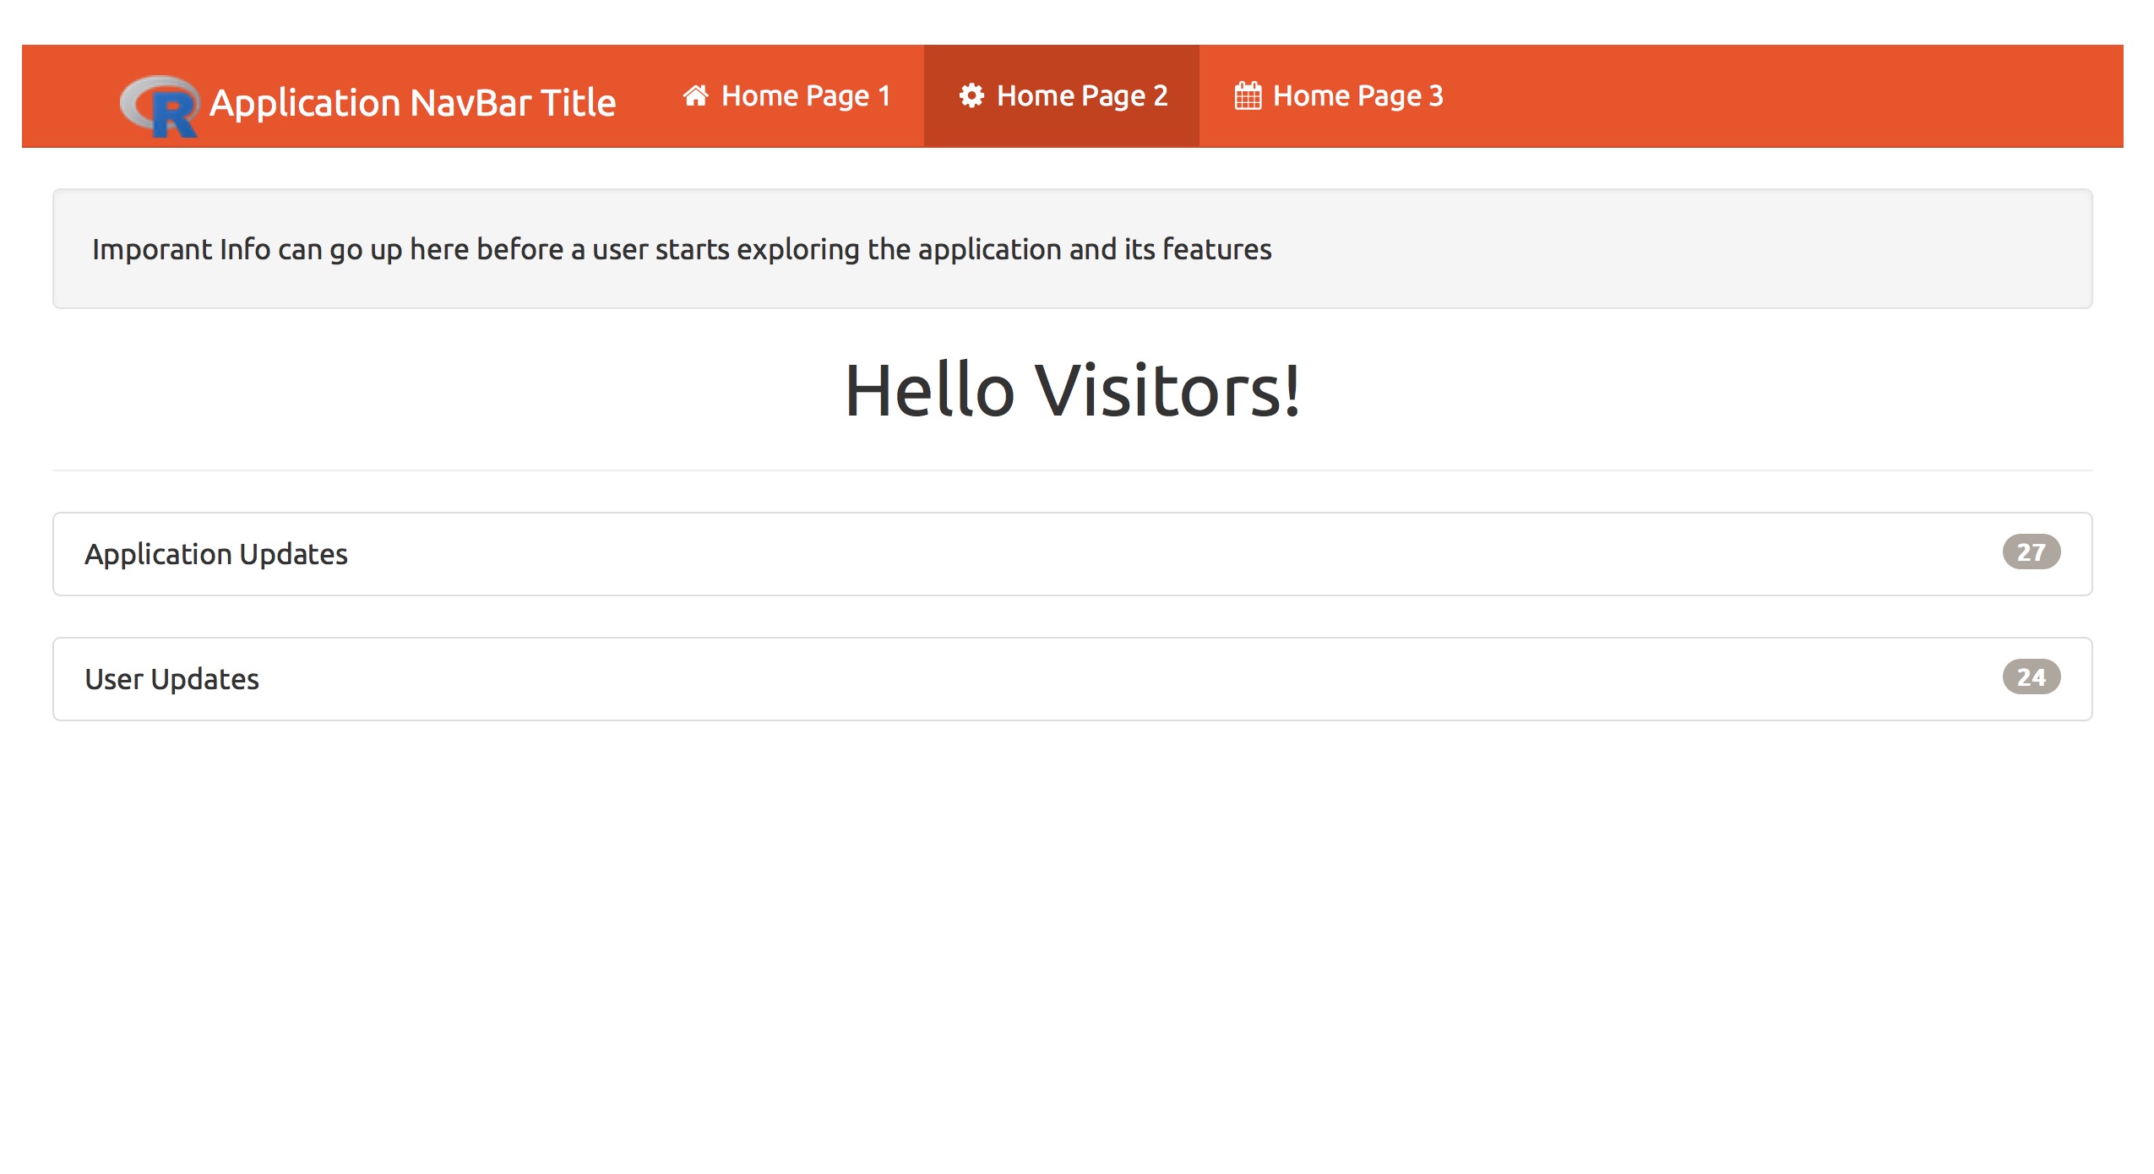
Task: Click the calendar icon beside Home Page 3
Action: click(x=1248, y=95)
